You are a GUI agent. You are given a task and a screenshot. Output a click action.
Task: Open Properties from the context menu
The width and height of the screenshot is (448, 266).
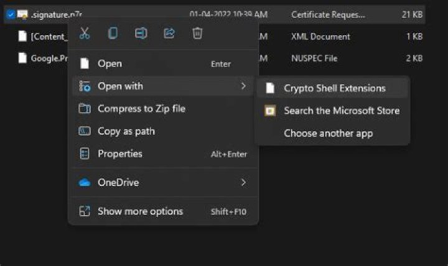click(163, 154)
